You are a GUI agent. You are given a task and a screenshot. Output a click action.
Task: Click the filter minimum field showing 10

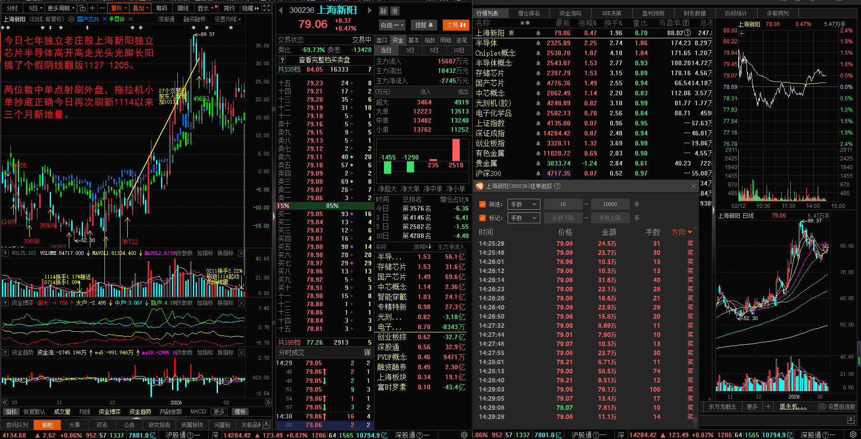pyautogui.click(x=563, y=204)
